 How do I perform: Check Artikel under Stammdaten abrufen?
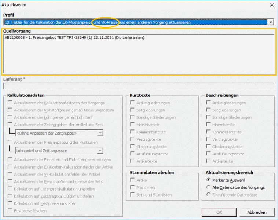tap(132, 180)
